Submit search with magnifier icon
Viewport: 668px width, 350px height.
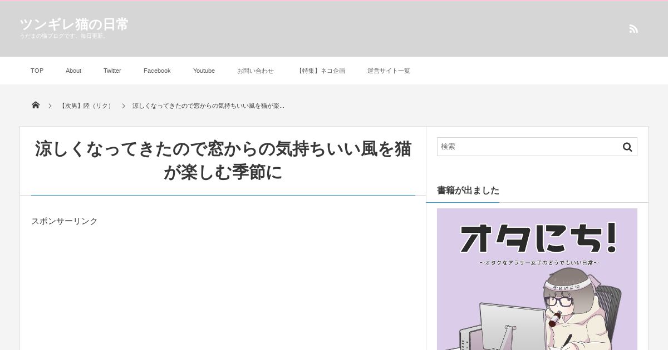click(627, 147)
